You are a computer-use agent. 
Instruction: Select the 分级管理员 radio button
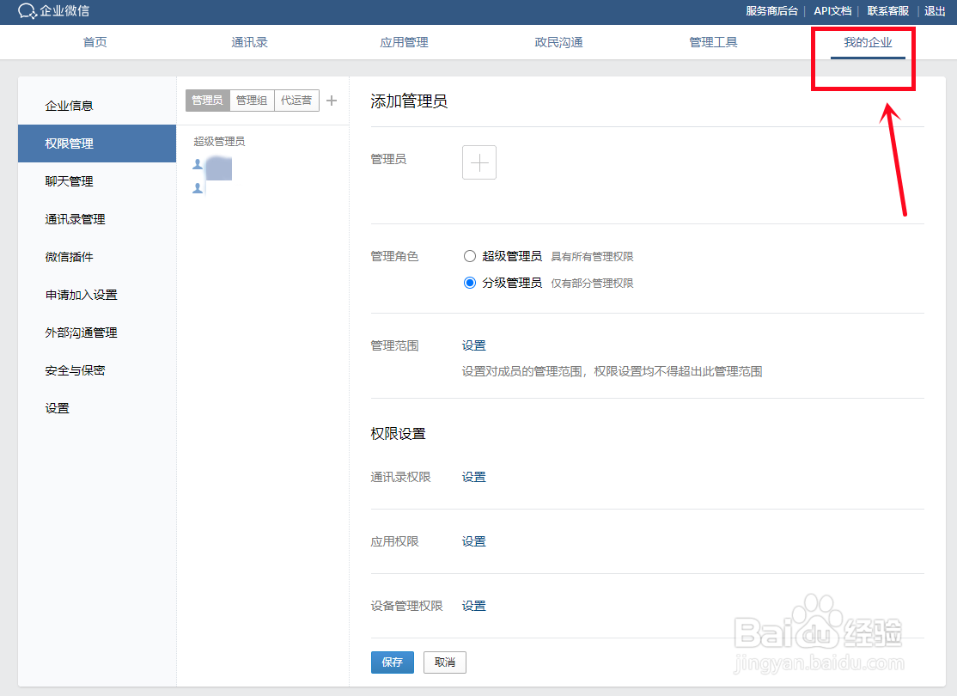click(470, 284)
